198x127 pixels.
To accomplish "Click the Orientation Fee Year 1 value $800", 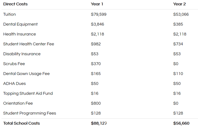I will (96, 103).
